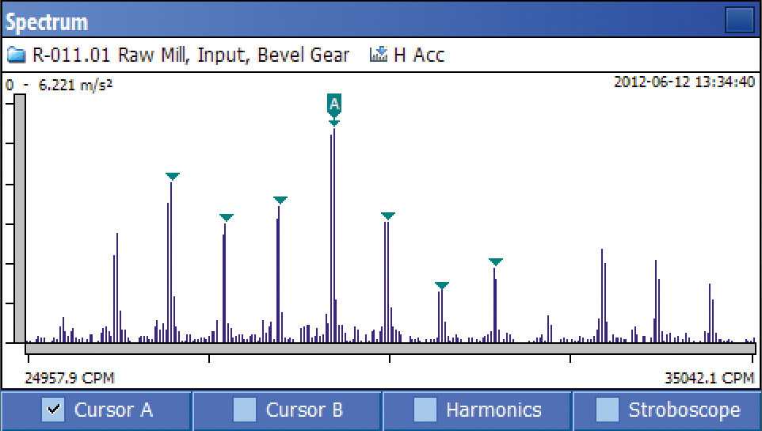
Task: Click the 35042.1 CPM end frequency label
Action: tap(709, 378)
